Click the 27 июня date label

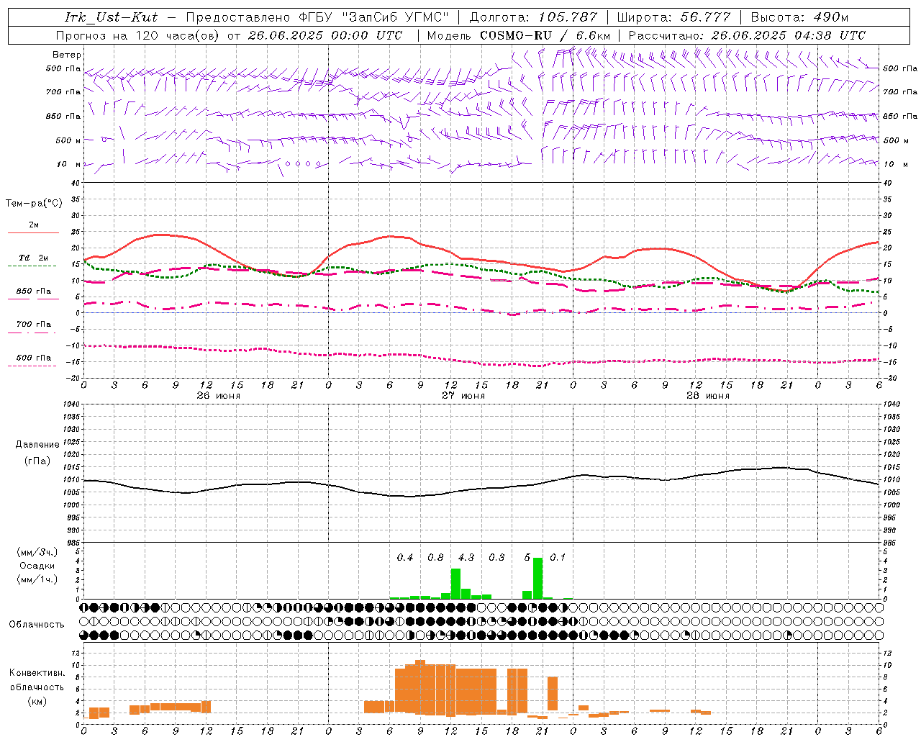(x=463, y=396)
